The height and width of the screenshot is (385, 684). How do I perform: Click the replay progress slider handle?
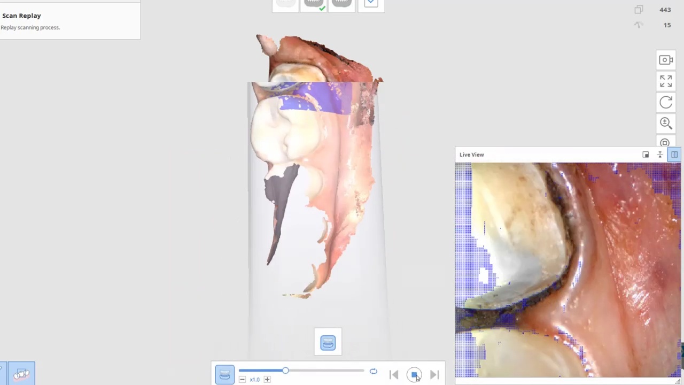[285, 371]
